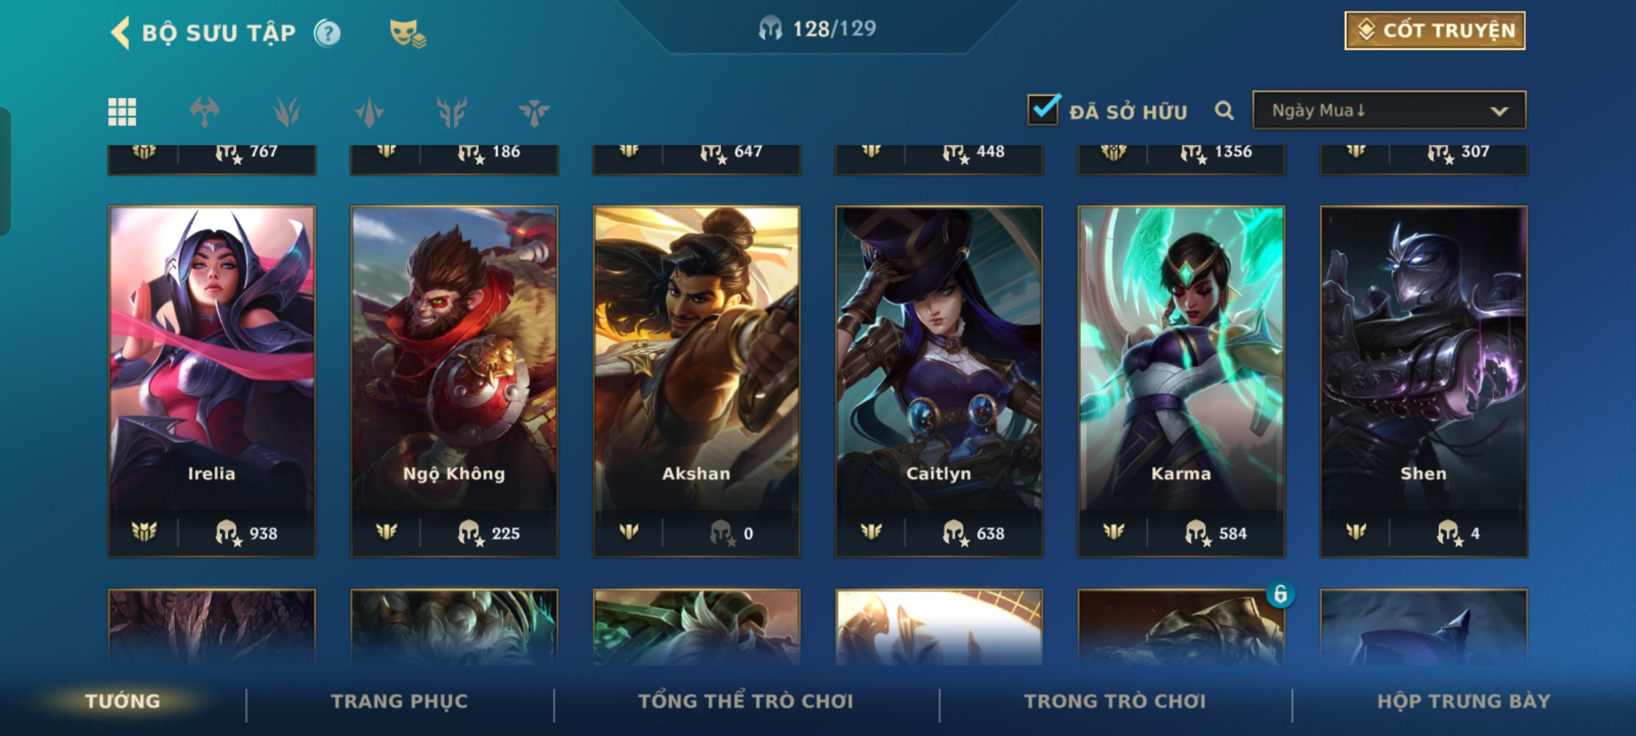Click the 128/129 champion count indicator
The width and height of the screenshot is (1636, 736).
tap(818, 29)
